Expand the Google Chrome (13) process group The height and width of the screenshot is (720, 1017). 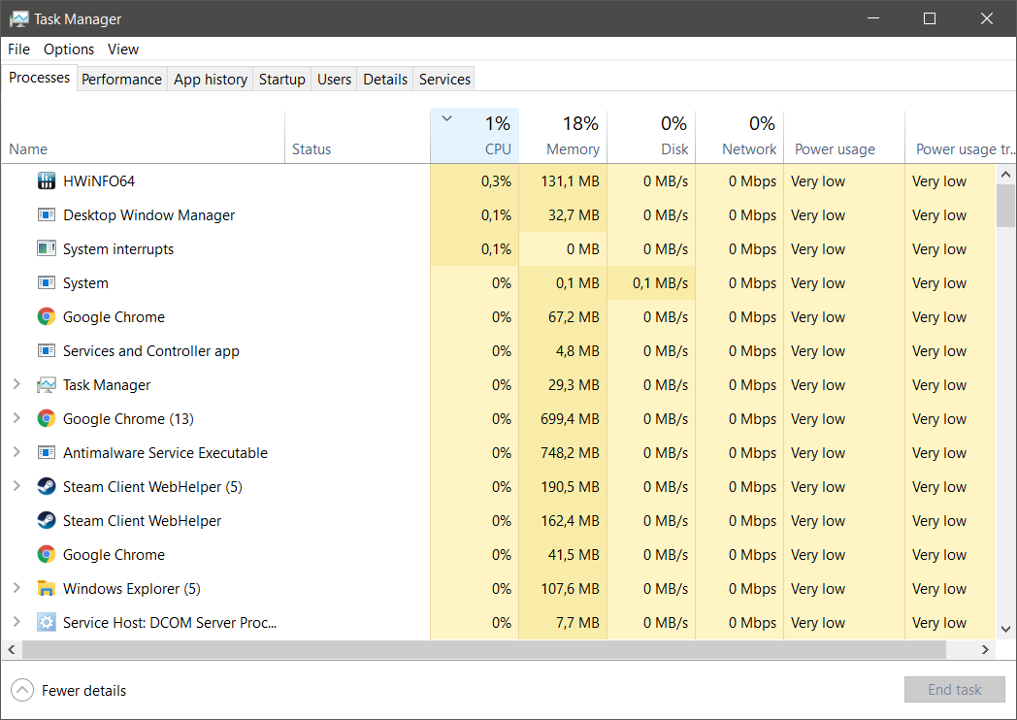pyautogui.click(x=16, y=419)
